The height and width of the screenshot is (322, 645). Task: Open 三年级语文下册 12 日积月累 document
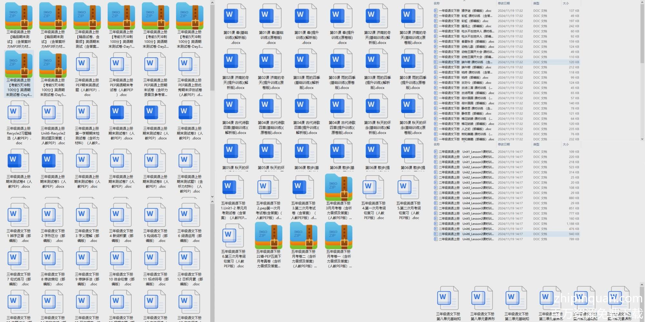click(x=189, y=259)
